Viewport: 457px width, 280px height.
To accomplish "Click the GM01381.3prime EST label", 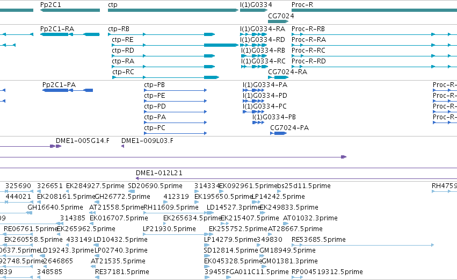I will [x=289, y=262].
